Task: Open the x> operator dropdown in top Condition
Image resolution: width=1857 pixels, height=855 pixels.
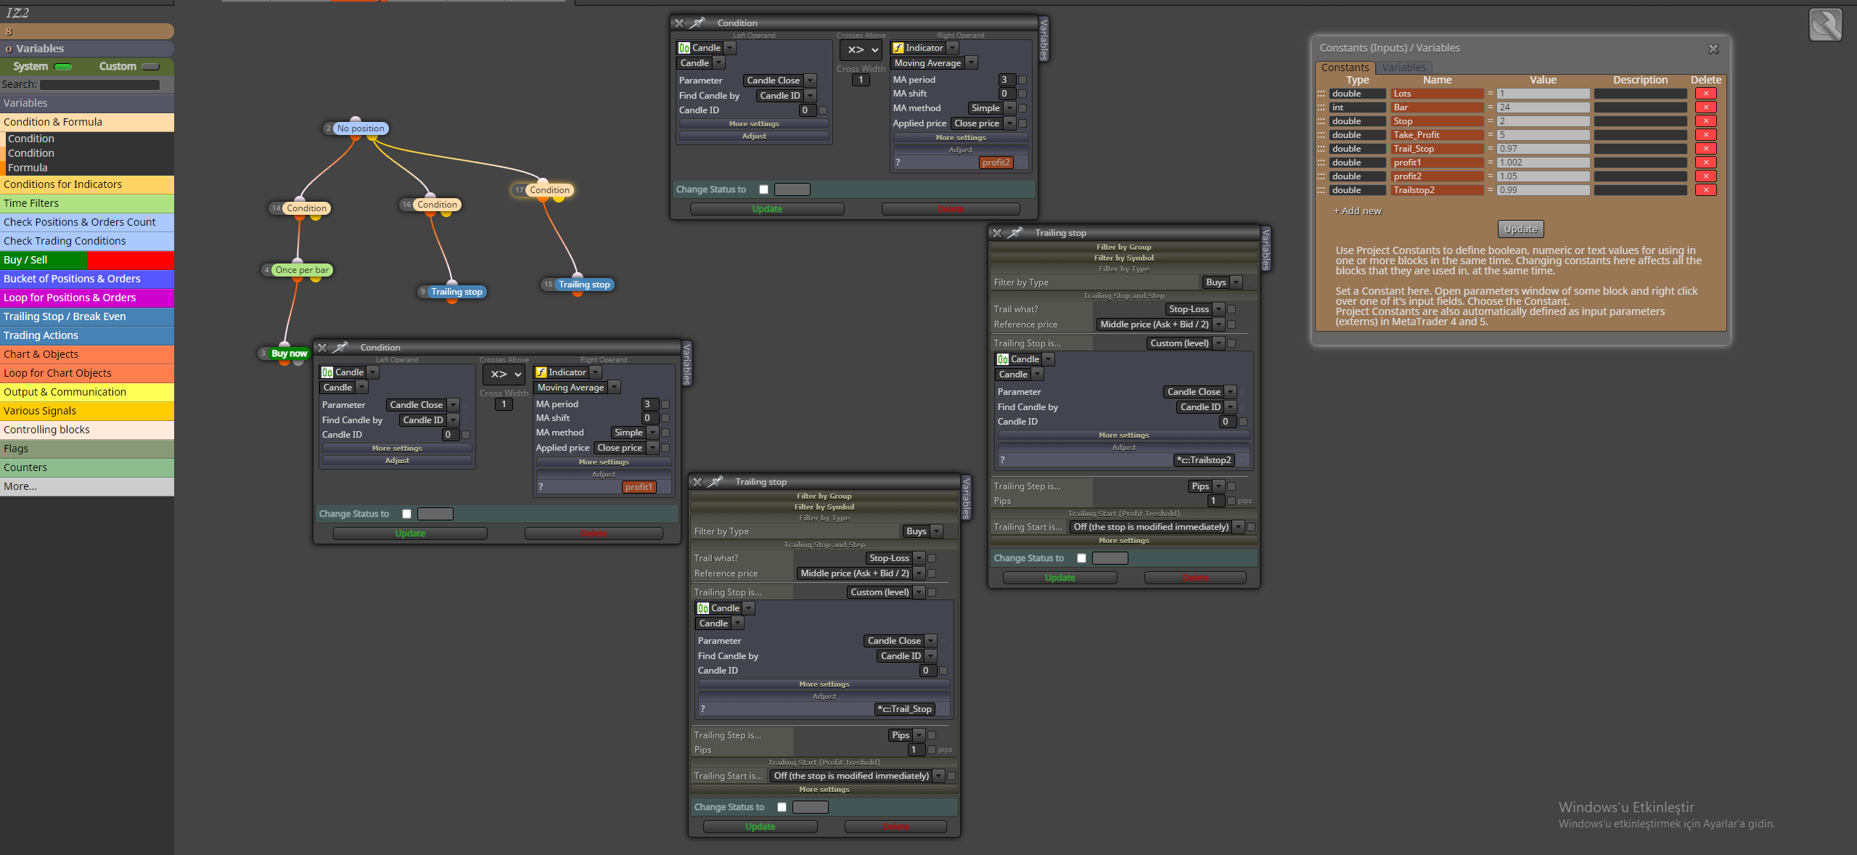Action: (x=861, y=50)
